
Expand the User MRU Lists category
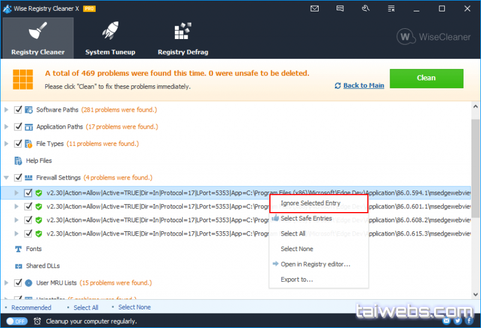pyautogui.click(x=7, y=282)
